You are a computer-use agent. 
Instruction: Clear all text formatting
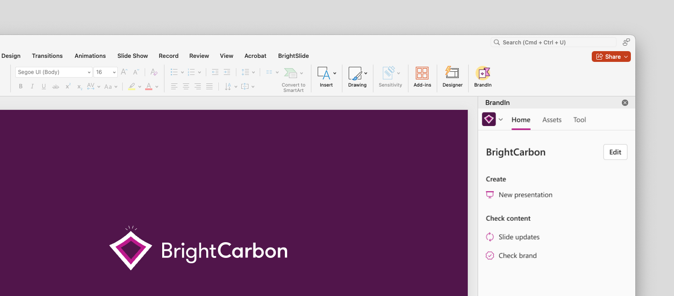pos(154,72)
